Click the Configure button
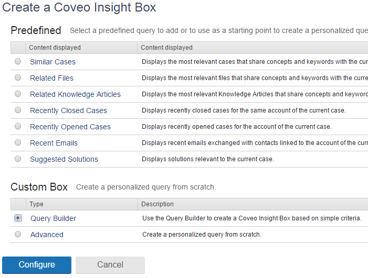This screenshot has height=278, width=368. click(x=37, y=265)
